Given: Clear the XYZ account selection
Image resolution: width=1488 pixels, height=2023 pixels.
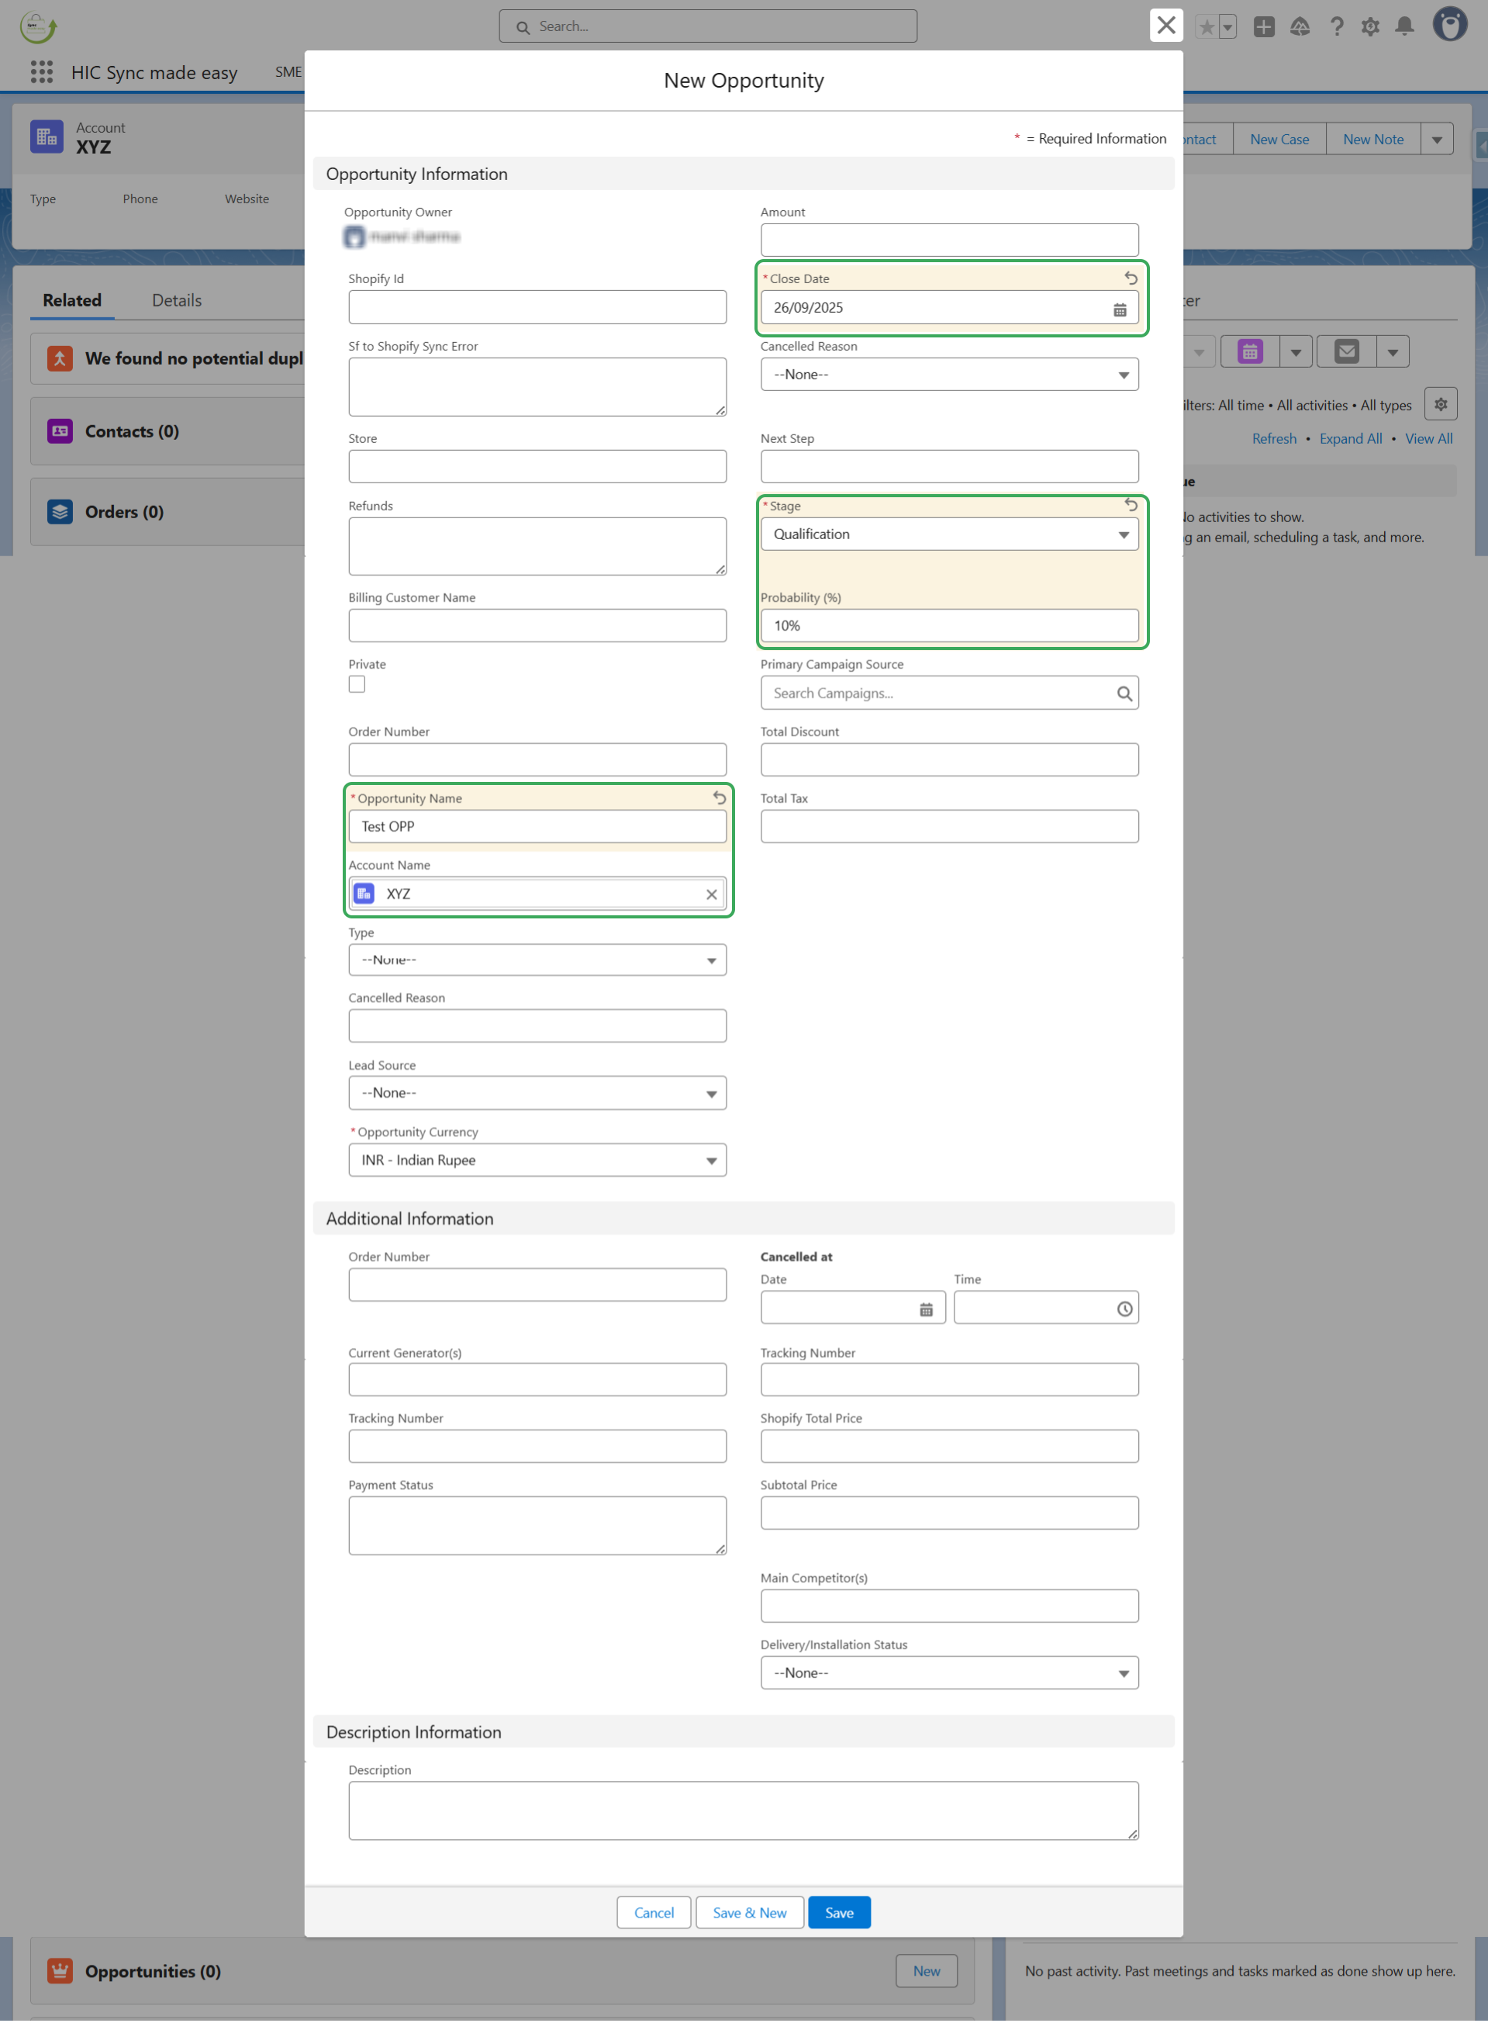Looking at the screenshot, I should (712, 894).
